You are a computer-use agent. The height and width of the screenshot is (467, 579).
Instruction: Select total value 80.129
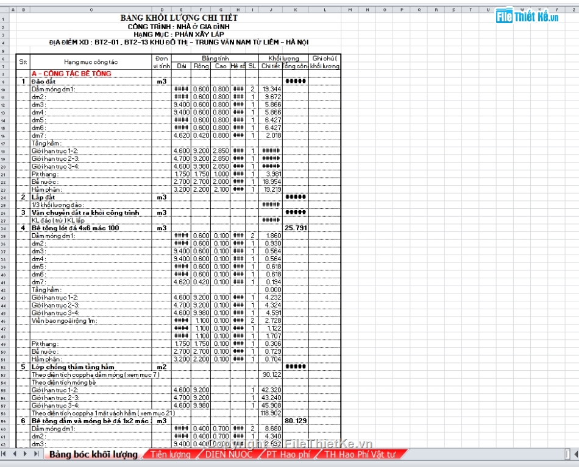pyautogui.click(x=296, y=421)
